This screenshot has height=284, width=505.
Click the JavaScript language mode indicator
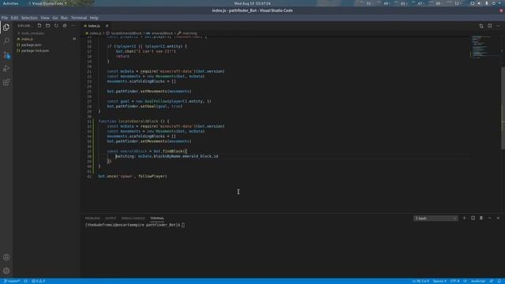[x=478, y=281]
